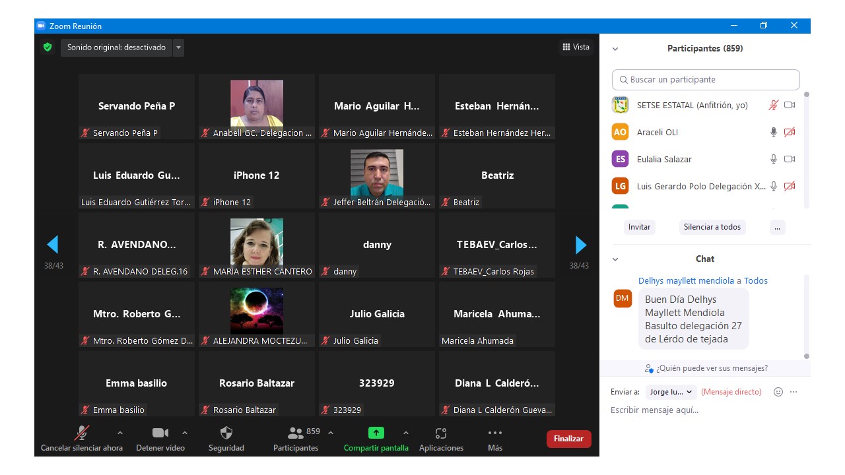Screen dimensions: 845x475
Task: Click Araceli OLI disabled camera icon
Action: pos(790,132)
